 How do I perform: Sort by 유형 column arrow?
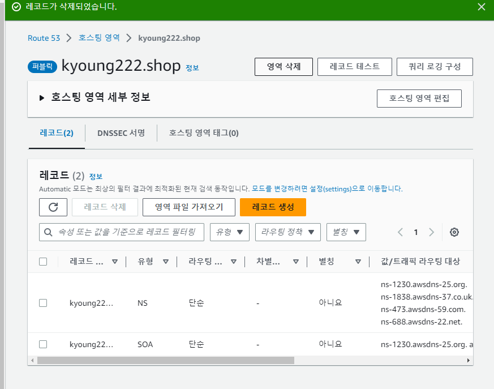tap(166, 262)
